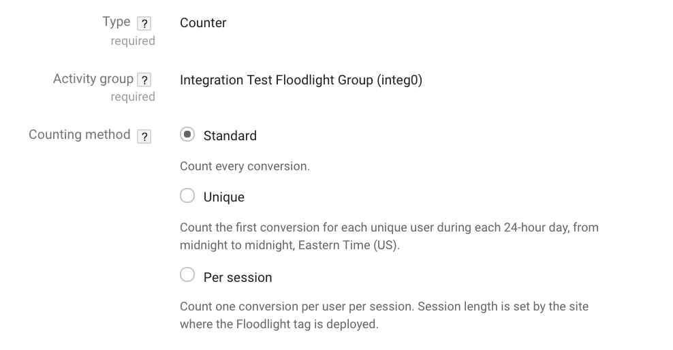
Task: Click the Counter type value
Action: coord(203,22)
